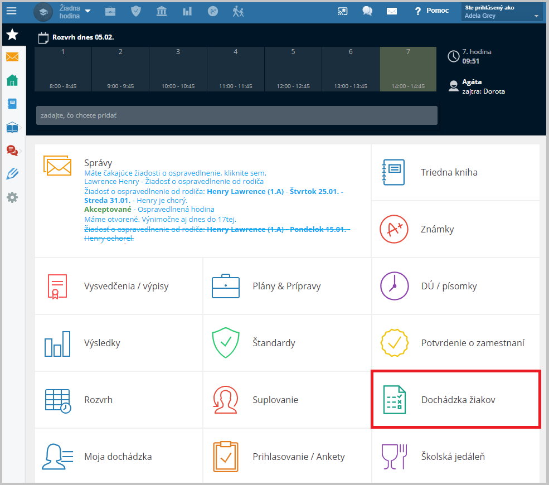549x485 pixels.
Task: Open the Správy messages tile heading
Action: click(98, 163)
